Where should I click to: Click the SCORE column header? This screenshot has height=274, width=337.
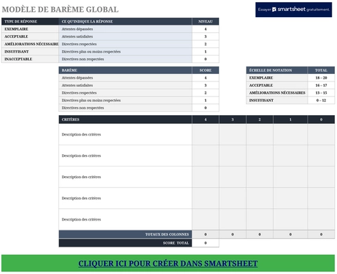point(205,71)
